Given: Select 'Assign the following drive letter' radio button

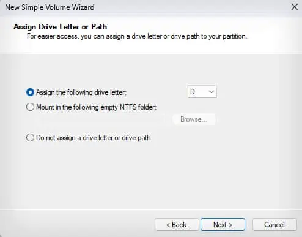Looking at the screenshot, I should (30, 92).
